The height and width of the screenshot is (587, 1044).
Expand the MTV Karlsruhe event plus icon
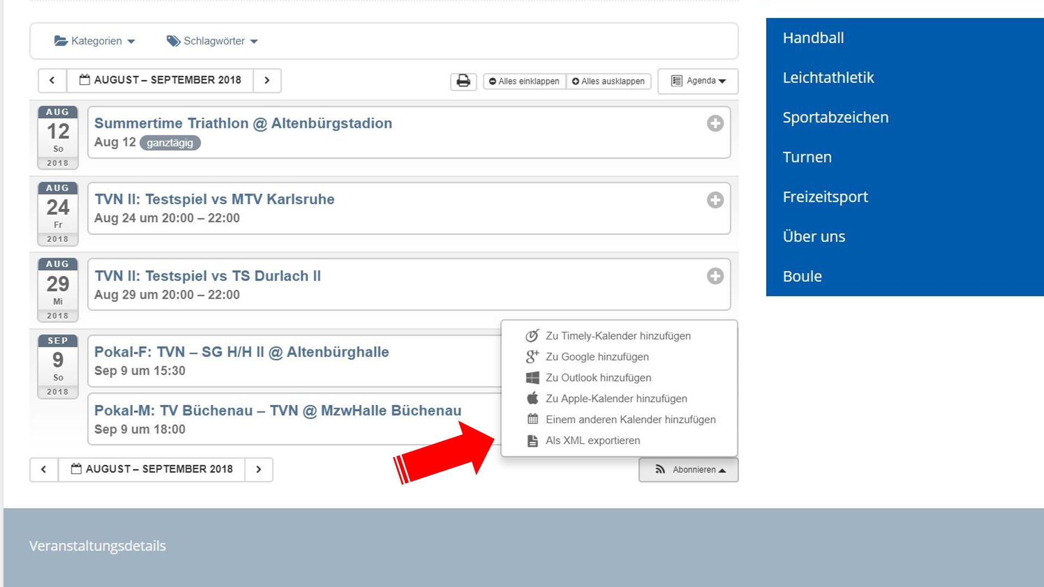click(715, 200)
